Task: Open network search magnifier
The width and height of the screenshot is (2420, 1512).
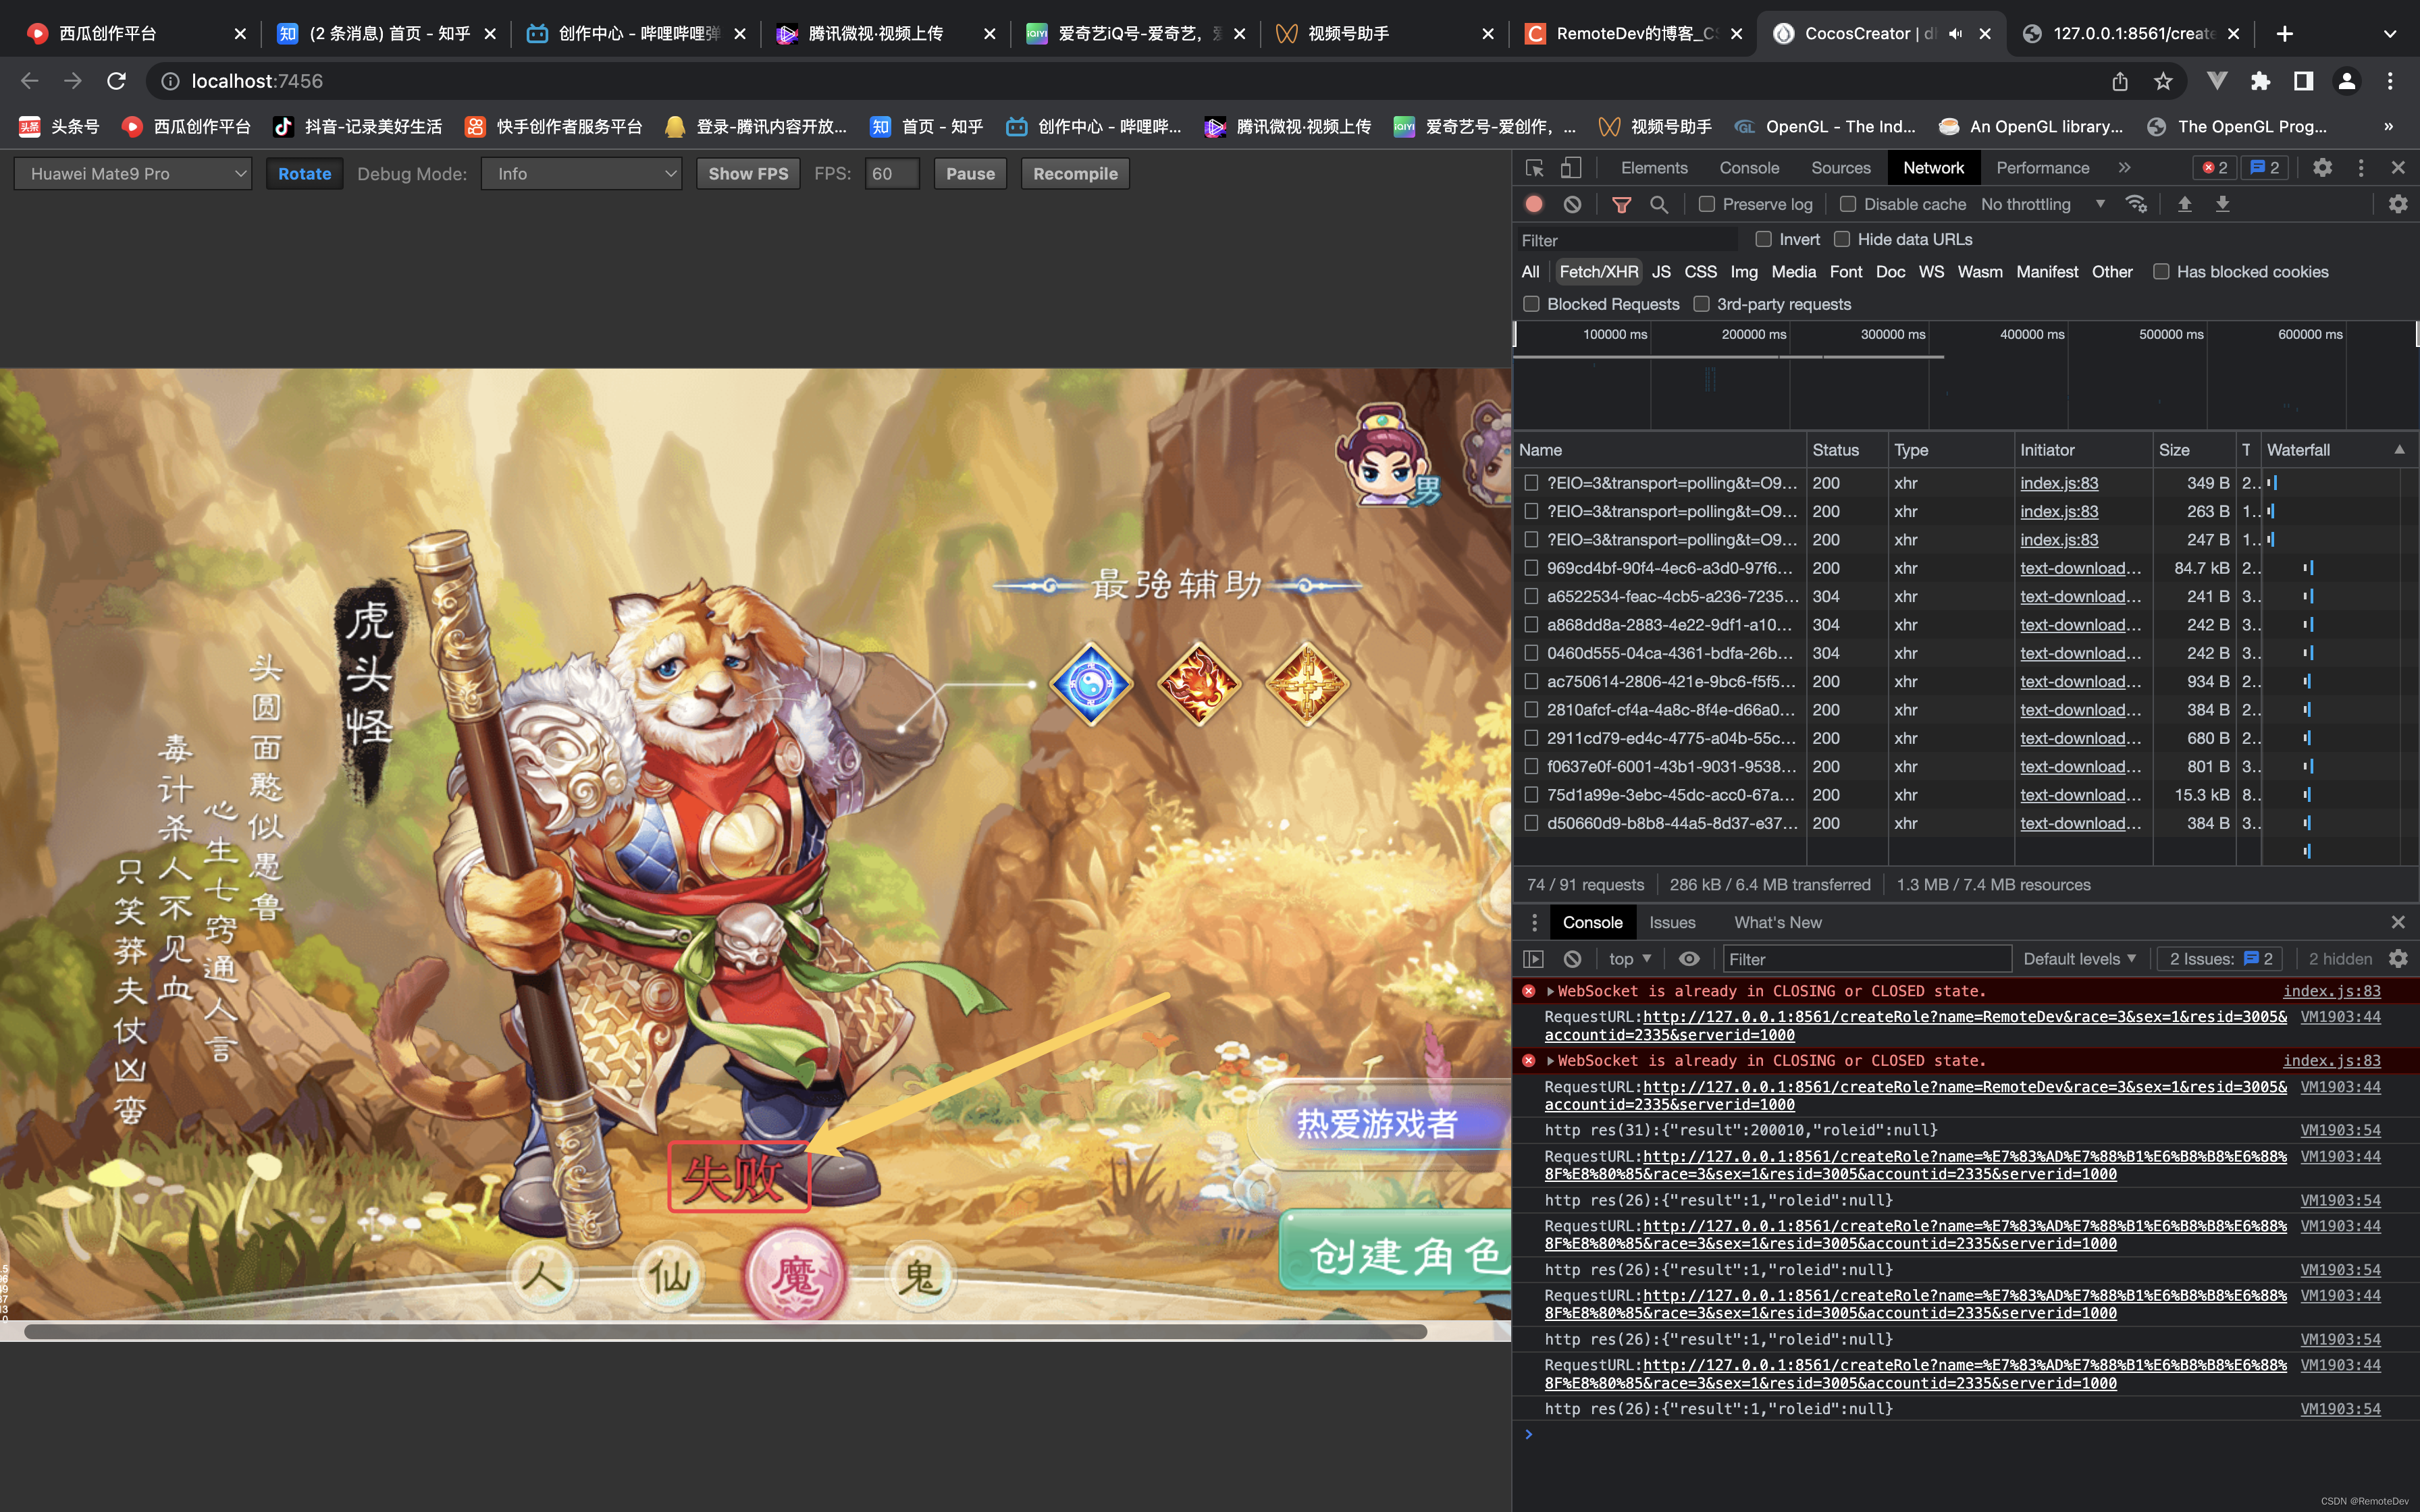Action: [x=1659, y=204]
